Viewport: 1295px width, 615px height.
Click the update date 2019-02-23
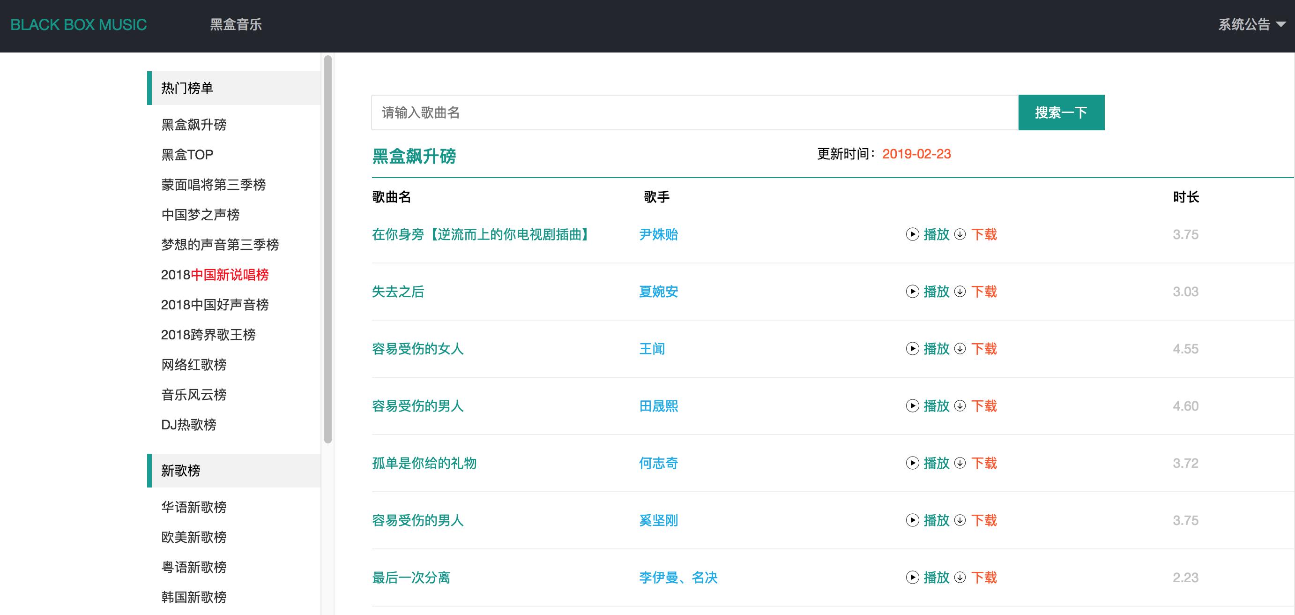(916, 154)
